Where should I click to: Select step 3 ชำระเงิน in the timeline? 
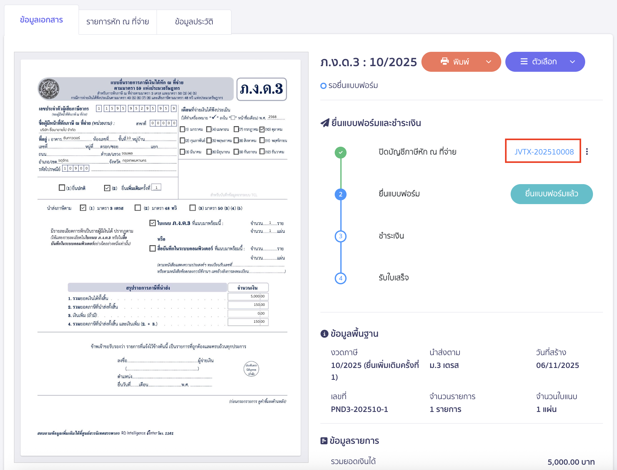[341, 236]
